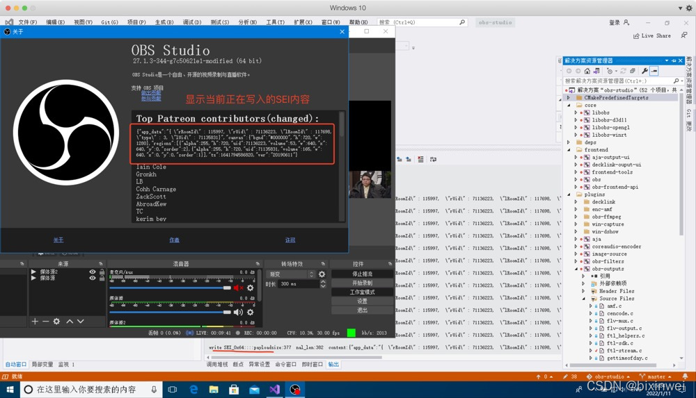696x398 pixels.
Task: Click the 工作室模式 button
Action: pyautogui.click(x=362, y=292)
